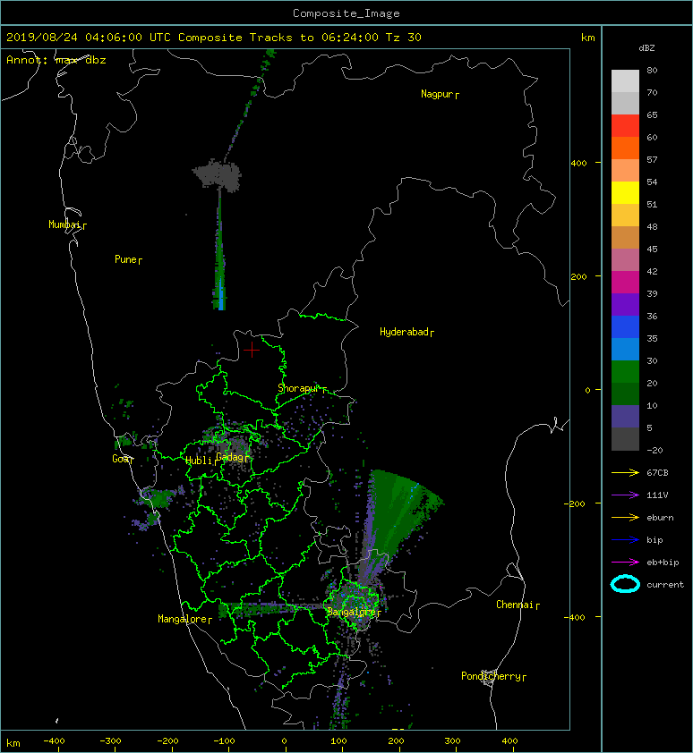Select the slate-purple band between 10 and 5

625,417
